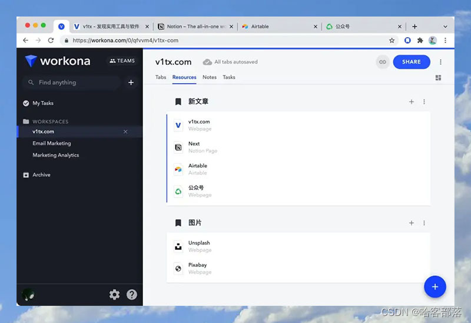Copy workspace link via the link icon
Image resolution: width=471 pixels, height=323 pixels.
point(382,62)
